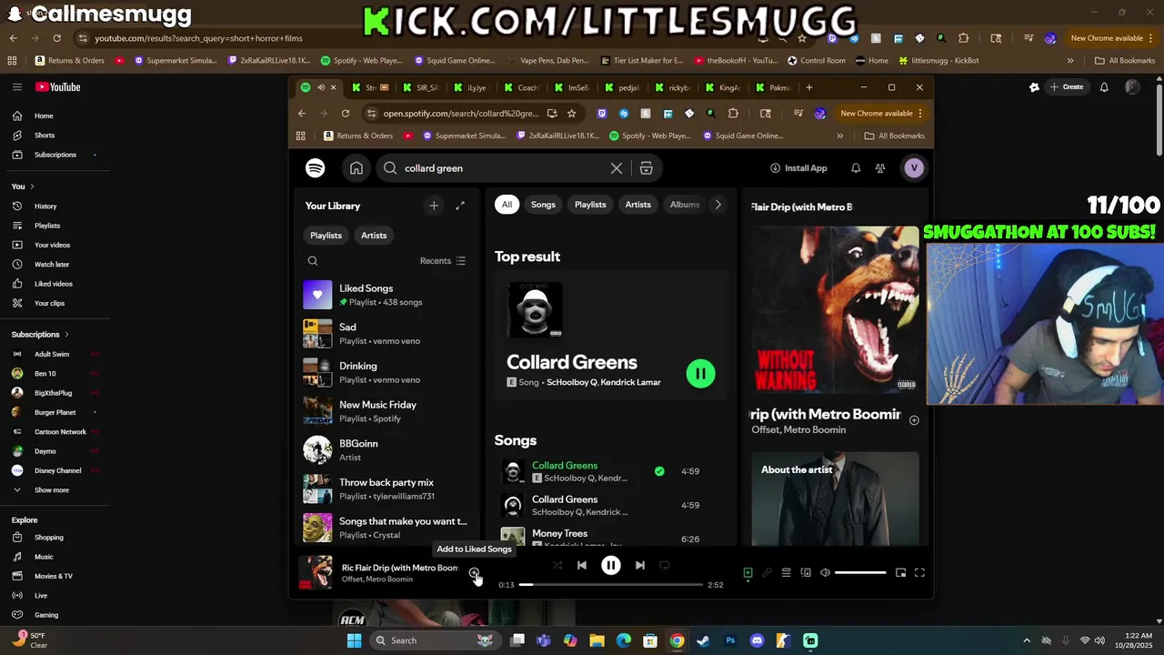Pause Collard Greens from Top result button
1164x655 pixels.
click(700, 373)
